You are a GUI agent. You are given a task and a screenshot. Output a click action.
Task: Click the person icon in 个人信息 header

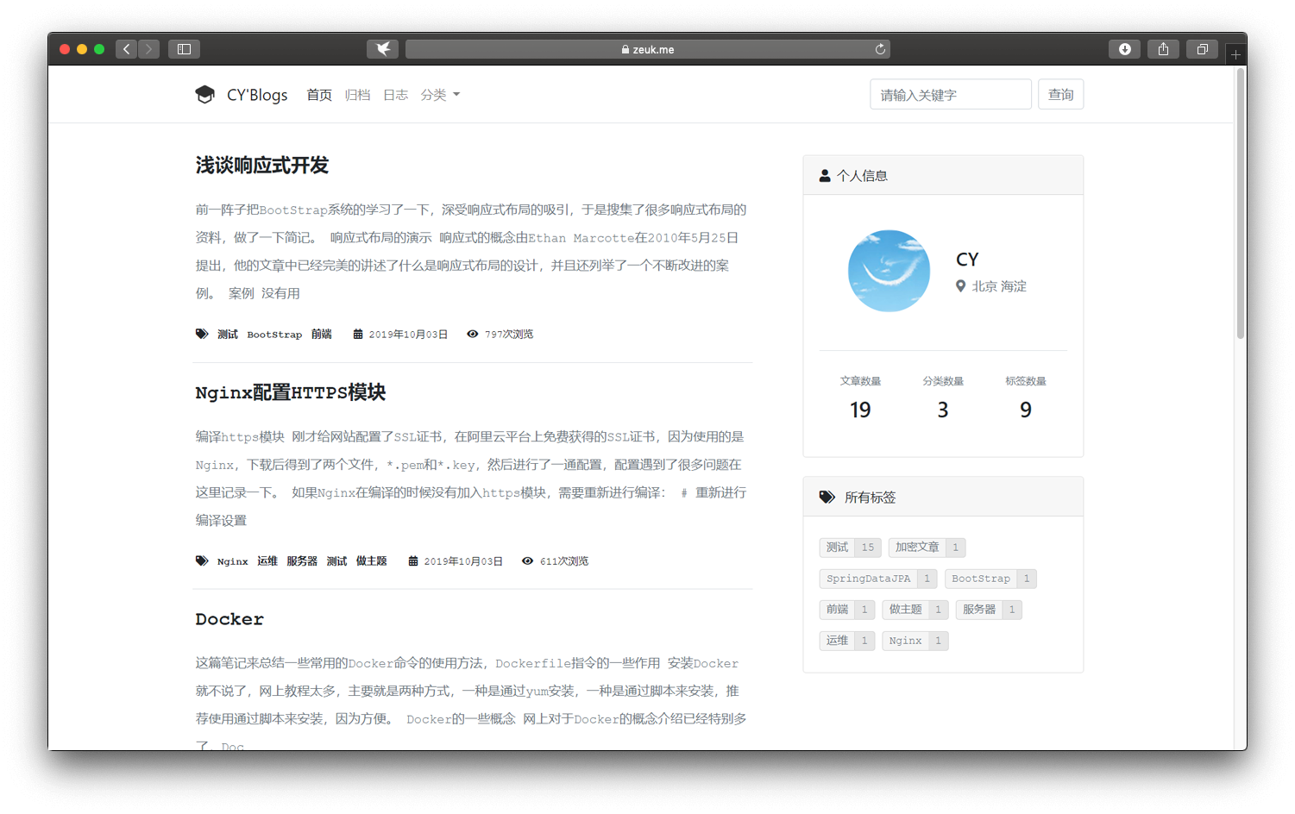pos(825,176)
